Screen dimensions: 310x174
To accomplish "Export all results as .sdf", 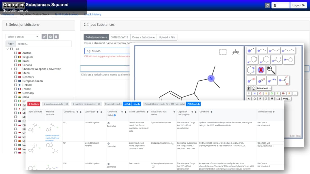I will click(x=127, y=104).
